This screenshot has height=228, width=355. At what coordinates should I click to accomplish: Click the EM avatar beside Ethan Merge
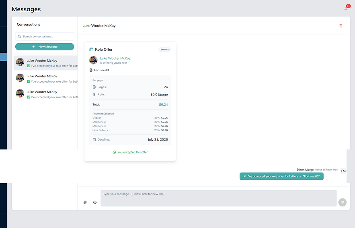click(x=343, y=171)
